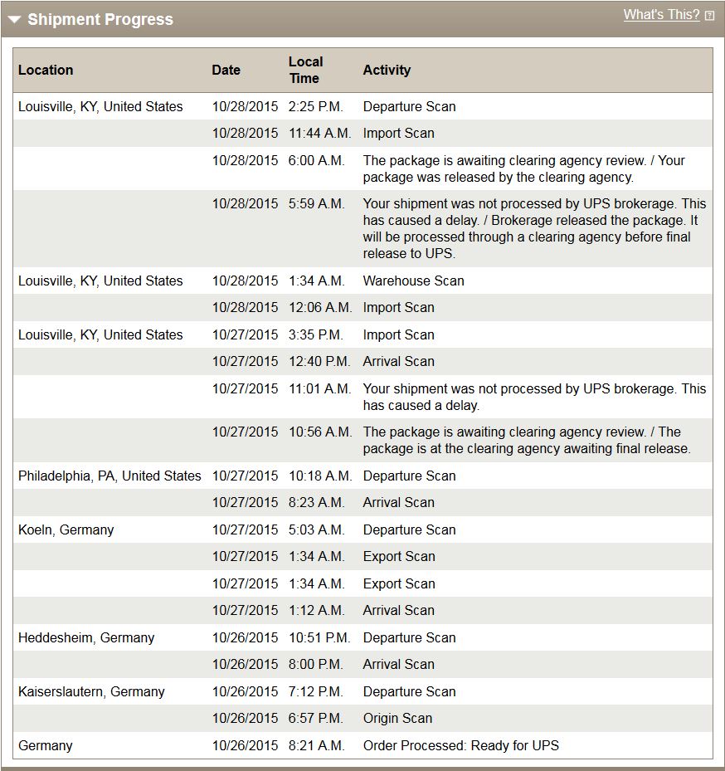
Task: Click the Warehouse Scan activity entry
Action: (413, 281)
